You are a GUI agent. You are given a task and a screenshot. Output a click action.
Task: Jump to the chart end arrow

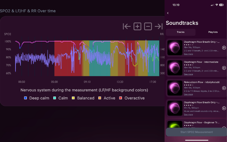[x=159, y=26]
